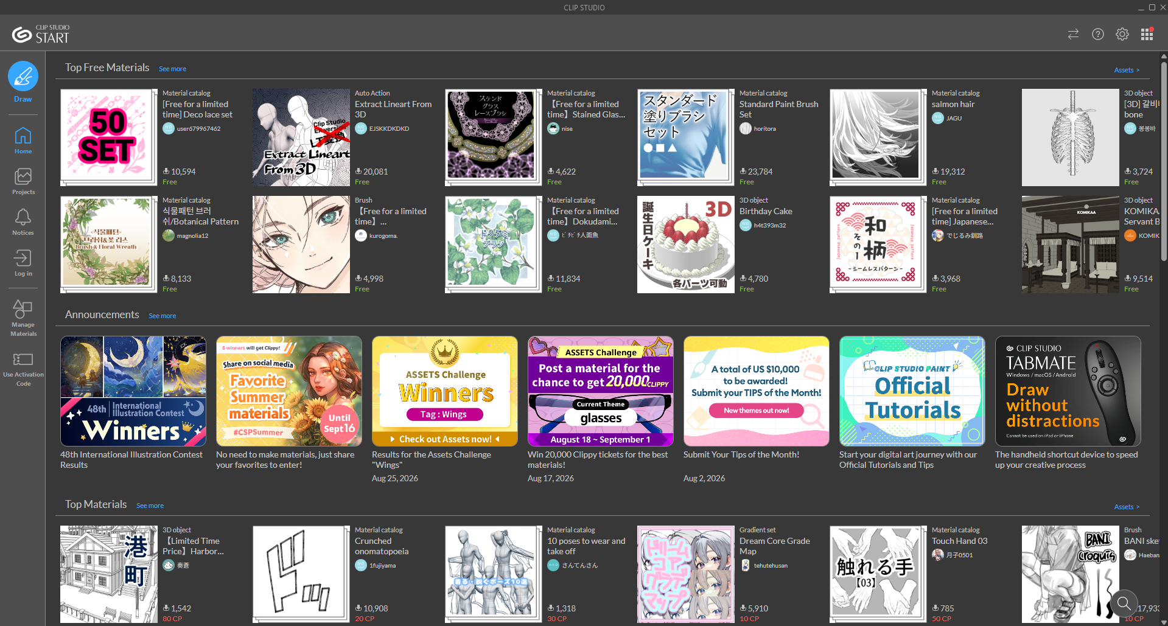Open the TABMATE shortcut device banner

[x=1068, y=391]
